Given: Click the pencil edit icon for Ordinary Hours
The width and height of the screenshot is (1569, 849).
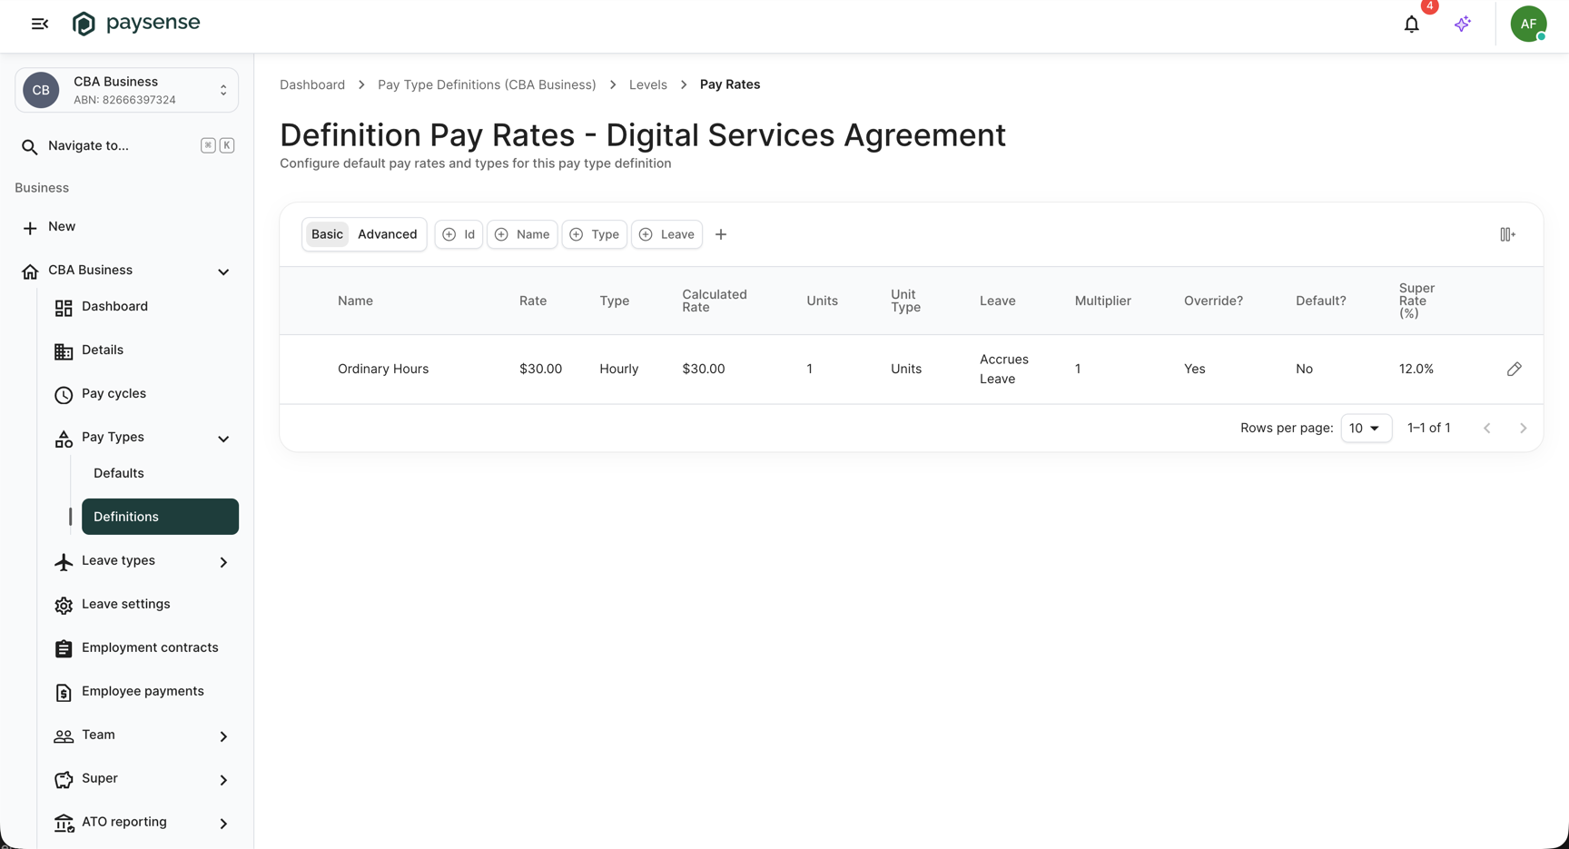Looking at the screenshot, I should tap(1514, 369).
